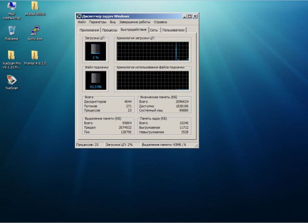Image resolution: width=308 pixels, height=223 pixels.
Task: Open the Вид menu
Action: 113,22
